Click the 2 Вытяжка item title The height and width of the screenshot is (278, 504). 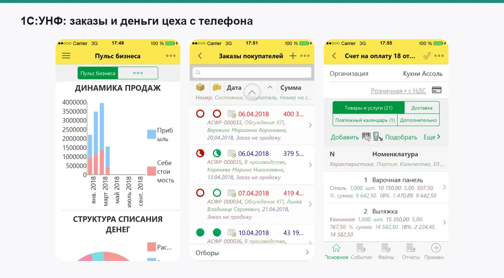tap(381, 211)
